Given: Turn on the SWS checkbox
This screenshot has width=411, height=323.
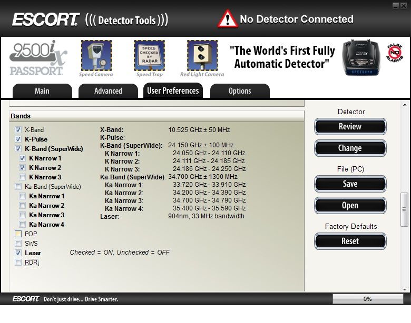Looking at the screenshot, I should click(x=18, y=243).
